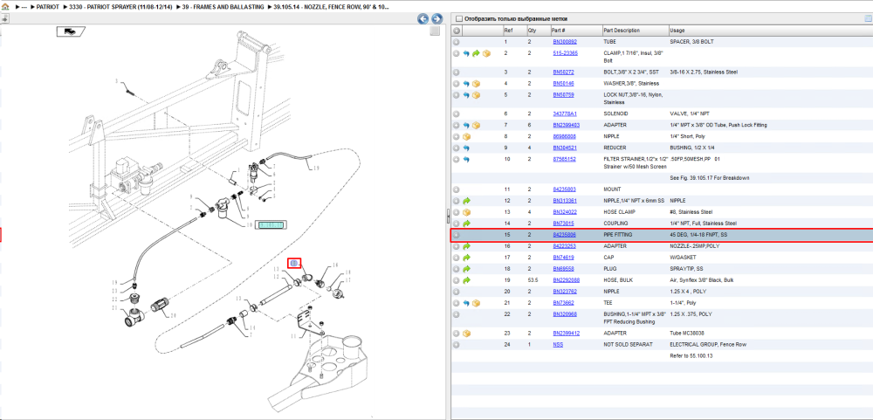The height and width of the screenshot is (420, 873).
Task: Click the box icon on HOSE CLAMP row
Action: coord(466,212)
